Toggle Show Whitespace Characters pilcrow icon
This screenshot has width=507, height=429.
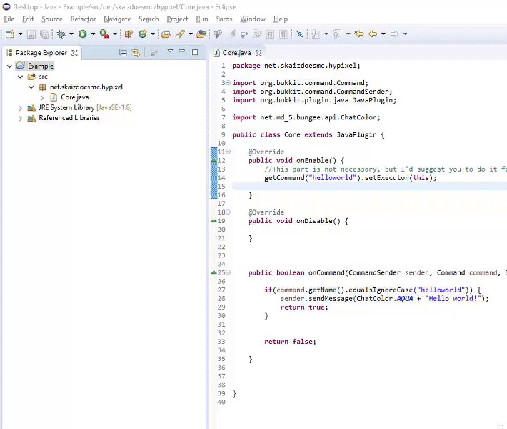pos(283,34)
